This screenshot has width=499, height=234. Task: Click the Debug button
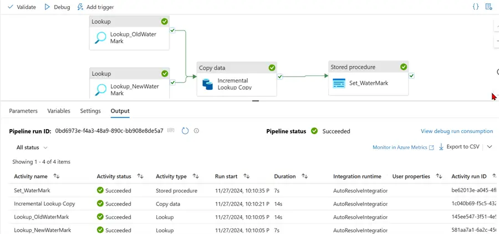pos(57,7)
